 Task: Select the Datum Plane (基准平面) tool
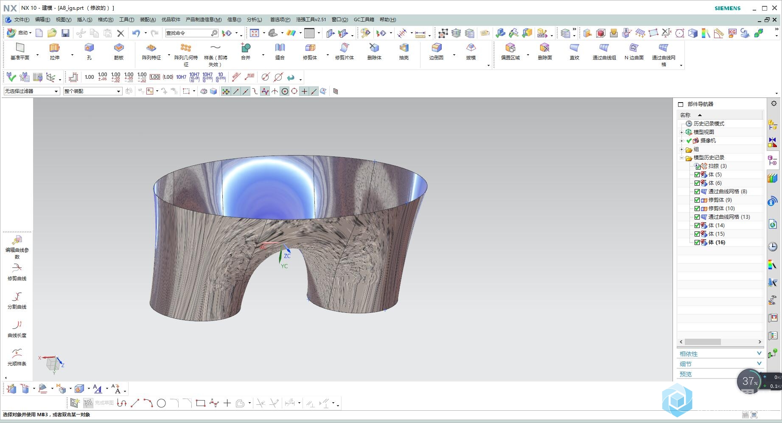pos(20,51)
